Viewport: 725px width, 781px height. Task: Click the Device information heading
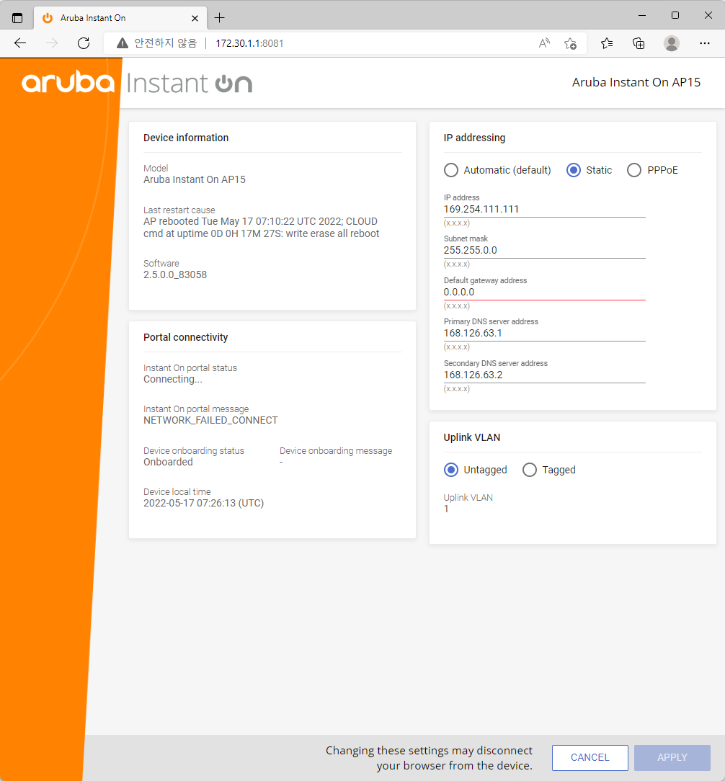click(x=186, y=138)
